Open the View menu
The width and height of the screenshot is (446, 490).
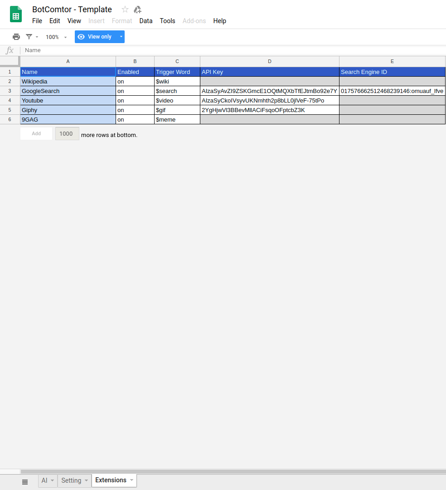coord(74,21)
